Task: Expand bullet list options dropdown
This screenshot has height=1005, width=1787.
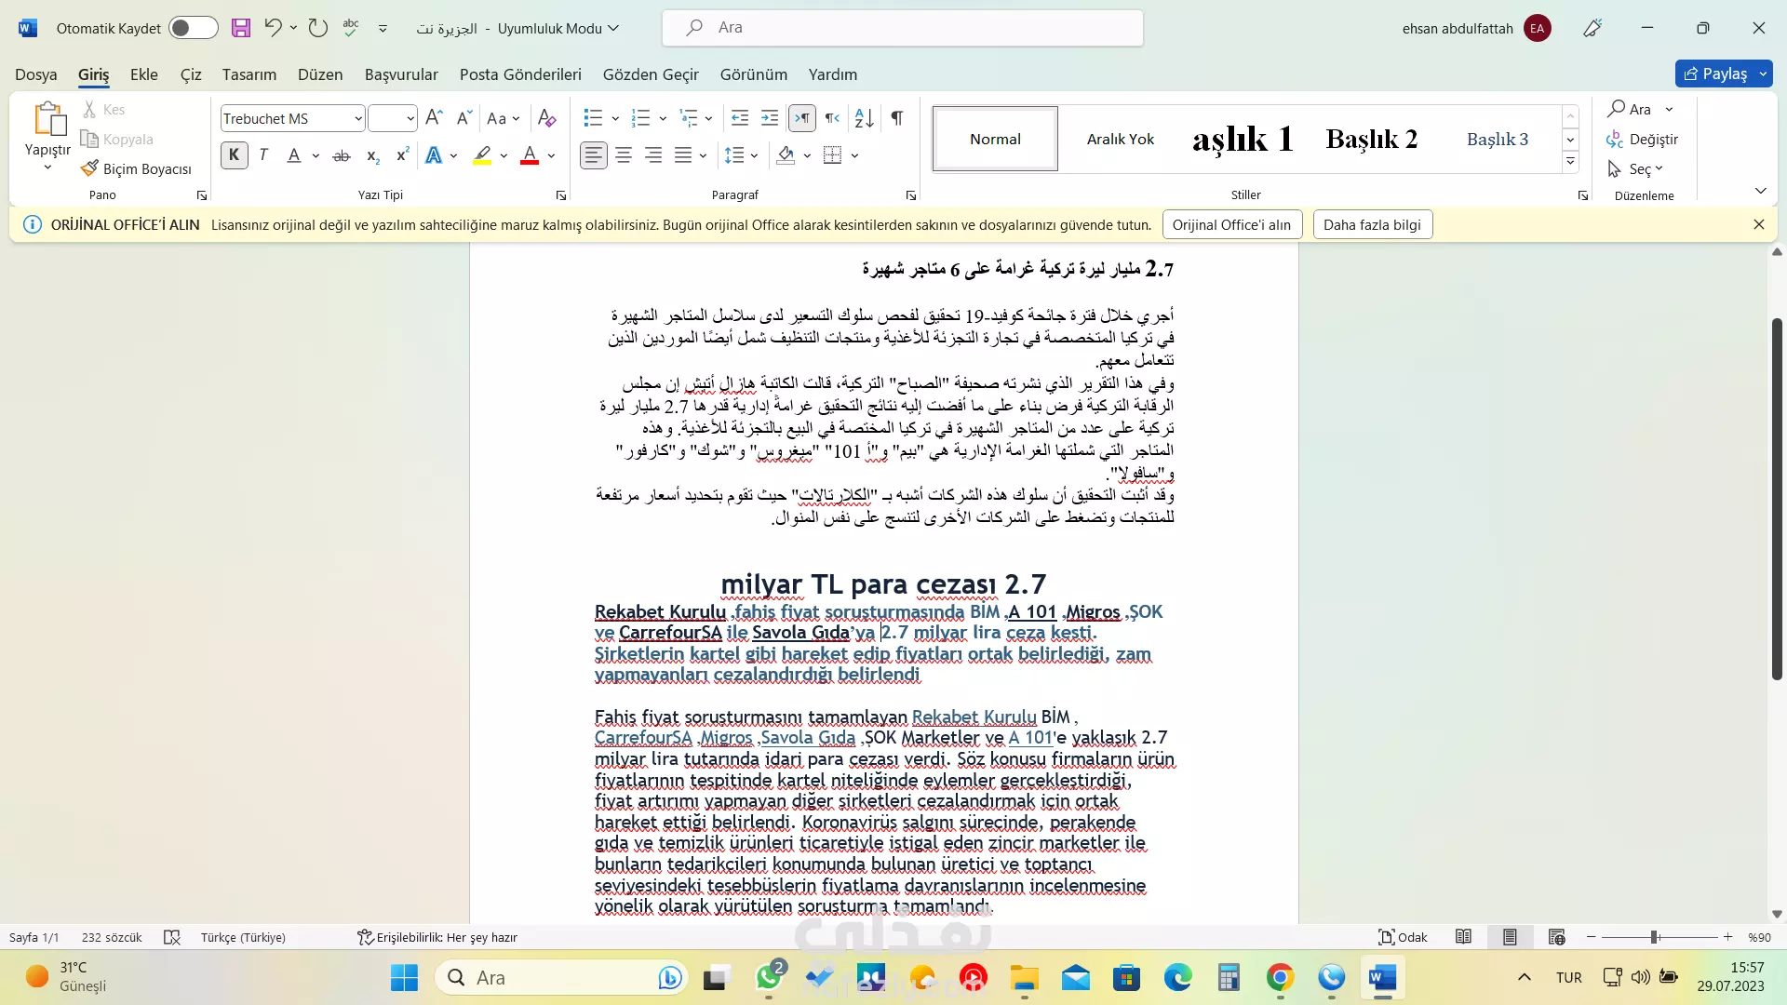Action: point(615,118)
